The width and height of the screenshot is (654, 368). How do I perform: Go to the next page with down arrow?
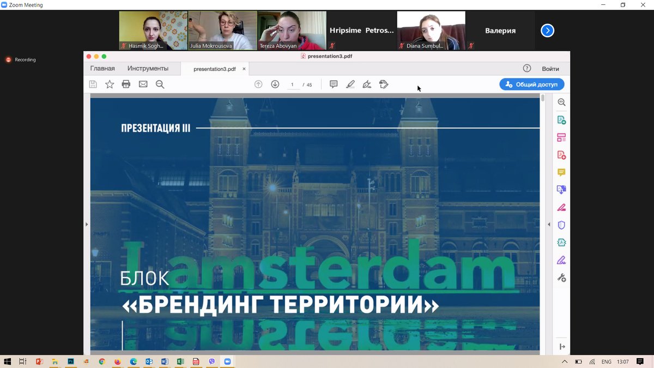(275, 84)
